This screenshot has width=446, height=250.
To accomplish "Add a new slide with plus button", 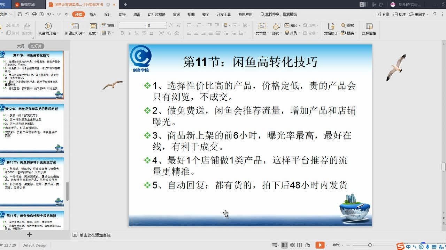I will click(29, 235).
